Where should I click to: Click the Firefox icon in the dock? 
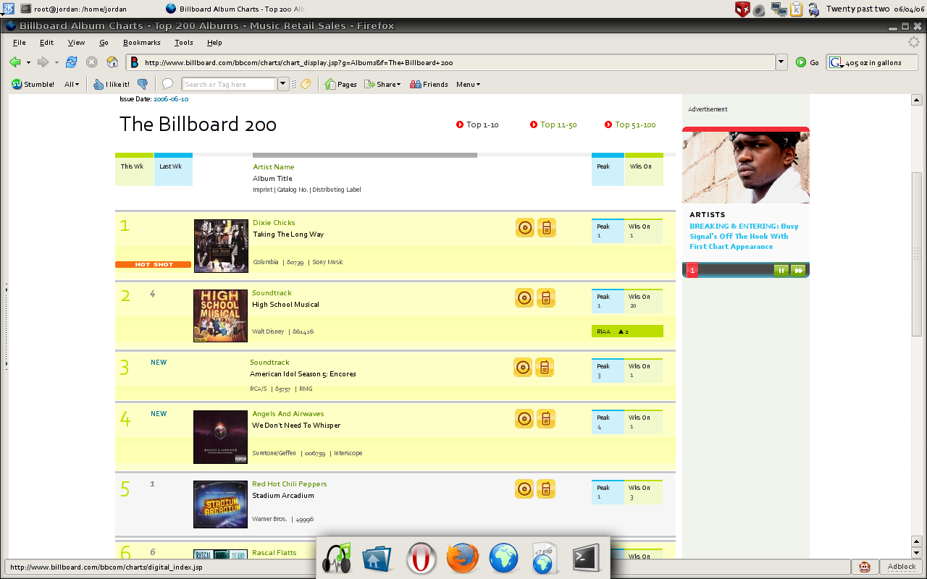tap(462, 558)
